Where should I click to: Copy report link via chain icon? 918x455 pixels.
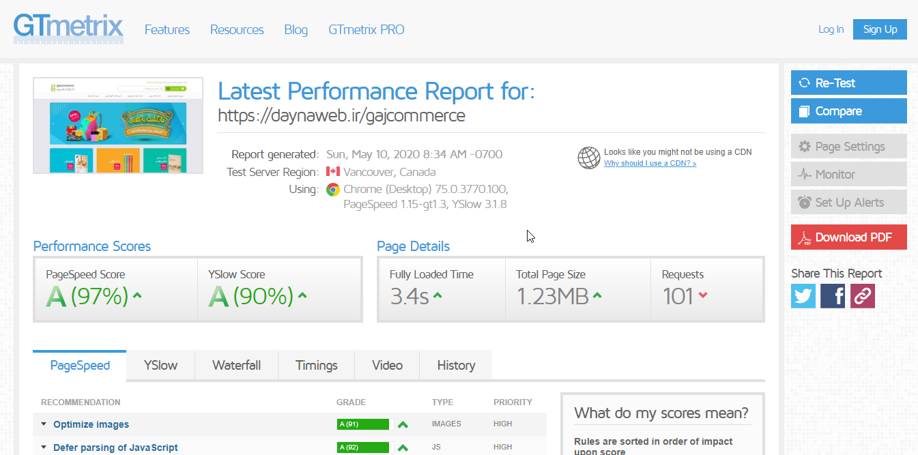(x=863, y=296)
